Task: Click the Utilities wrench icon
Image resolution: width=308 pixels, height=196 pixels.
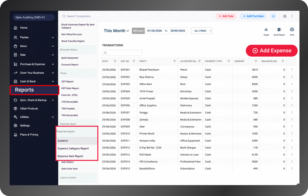Action: (x=15, y=117)
